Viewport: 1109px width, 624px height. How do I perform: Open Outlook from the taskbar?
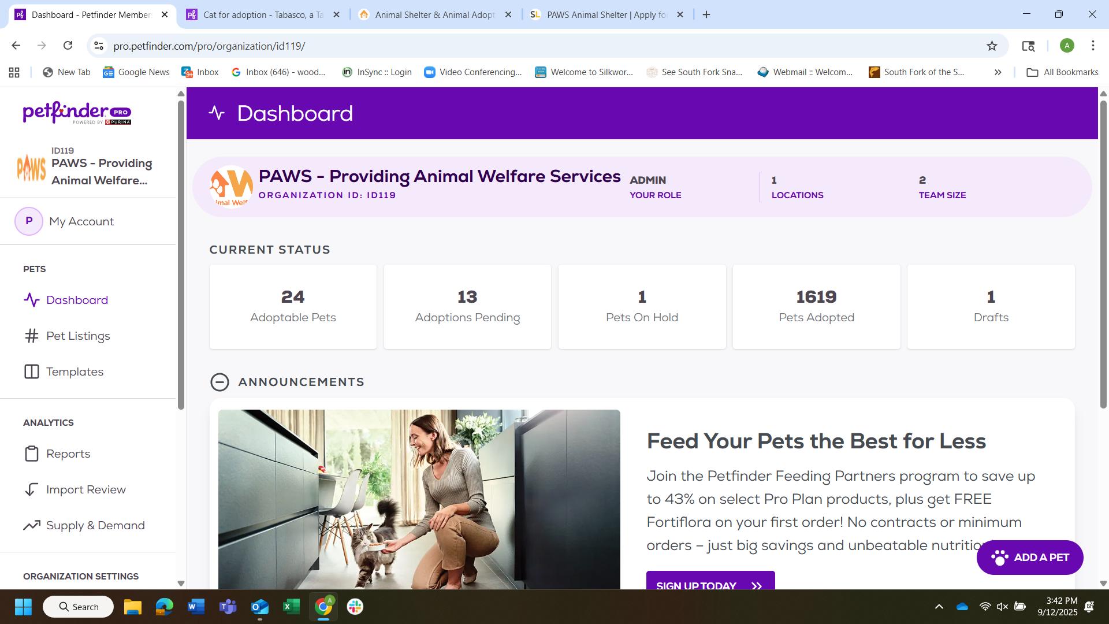[x=260, y=607]
